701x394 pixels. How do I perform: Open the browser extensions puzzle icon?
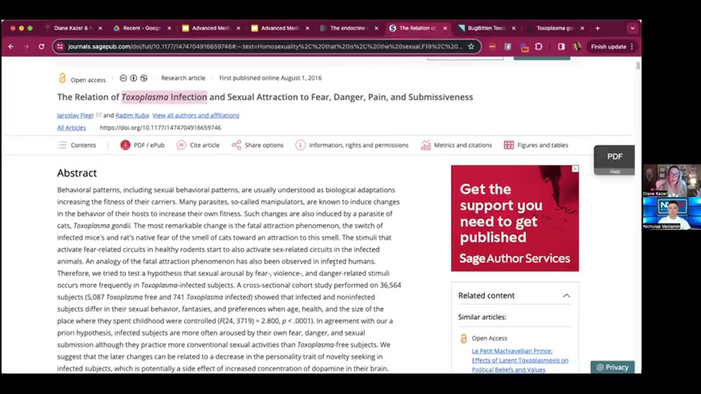click(538, 47)
